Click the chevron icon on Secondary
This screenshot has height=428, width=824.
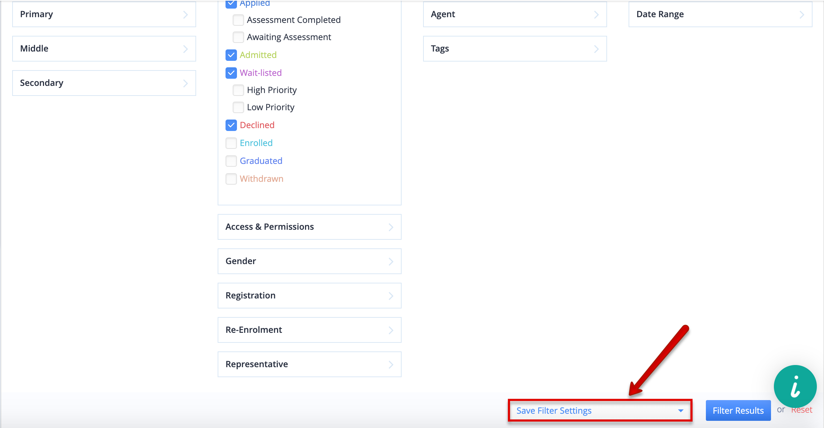(185, 83)
